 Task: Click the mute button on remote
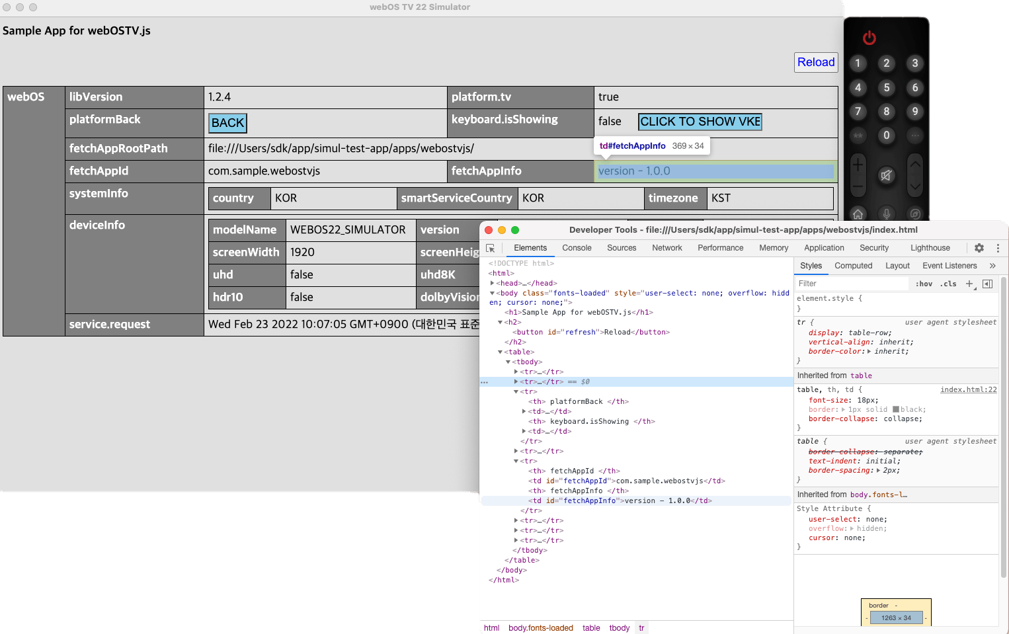click(886, 175)
